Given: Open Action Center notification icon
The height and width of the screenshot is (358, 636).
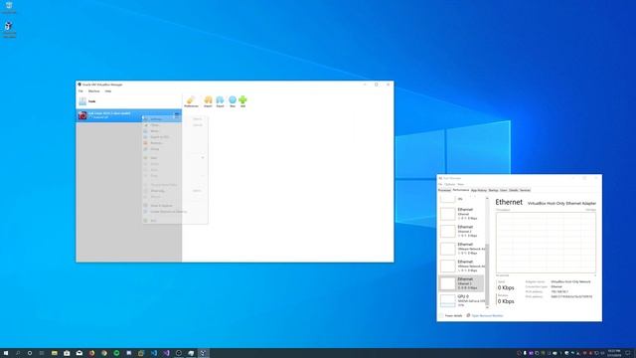Looking at the screenshot, I should click(628, 353).
